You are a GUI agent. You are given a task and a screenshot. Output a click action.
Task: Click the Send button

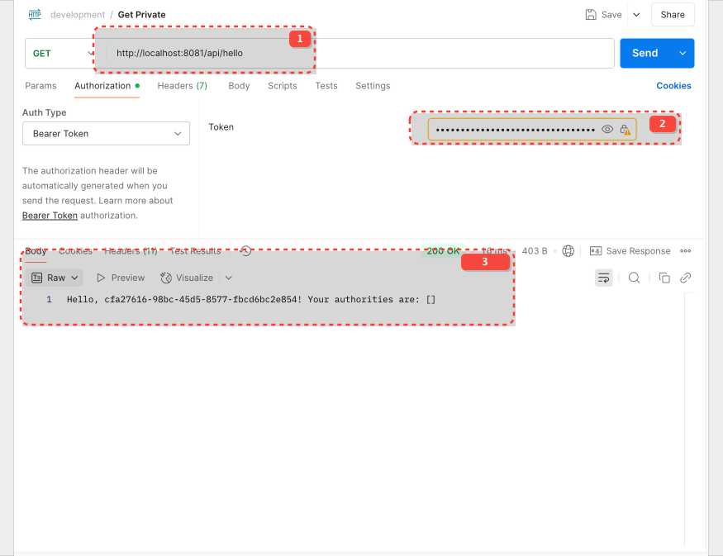coord(645,53)
